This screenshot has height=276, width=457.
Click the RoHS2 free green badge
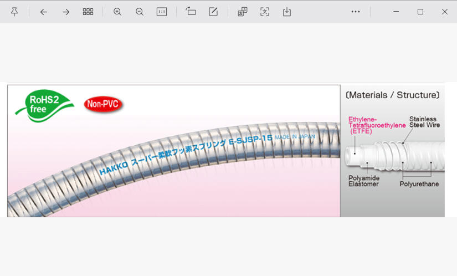(x=44, y=105)
